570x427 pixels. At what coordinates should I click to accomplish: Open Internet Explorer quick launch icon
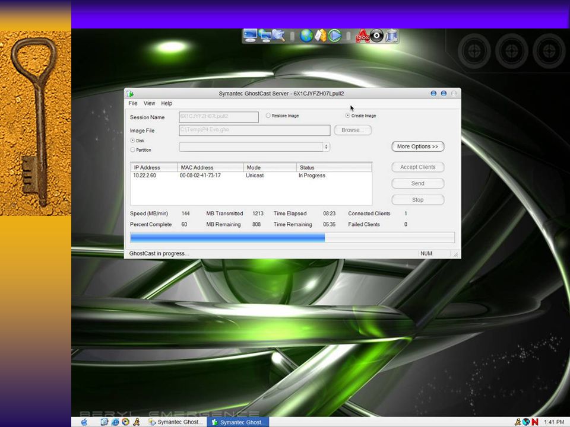pyautogui.click(x=115, y=422)
